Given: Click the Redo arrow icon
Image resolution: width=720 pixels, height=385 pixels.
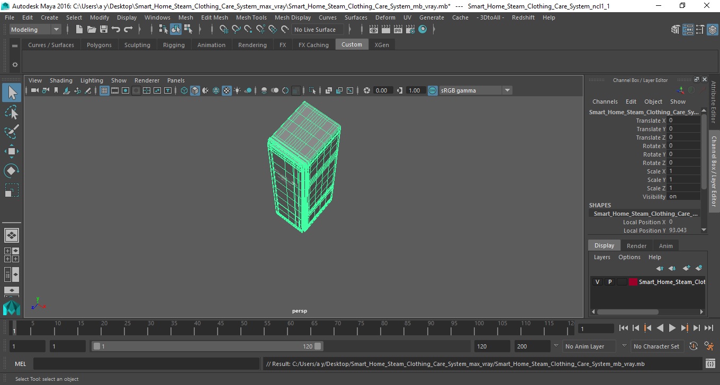Looking at the screenshot, I should click(128, 30).
